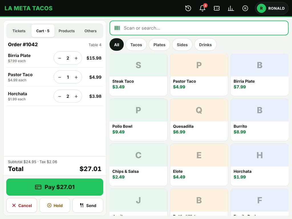Add Birria Plate product card
The width and height of the screenshot is (292, 219).
(259, 75)
